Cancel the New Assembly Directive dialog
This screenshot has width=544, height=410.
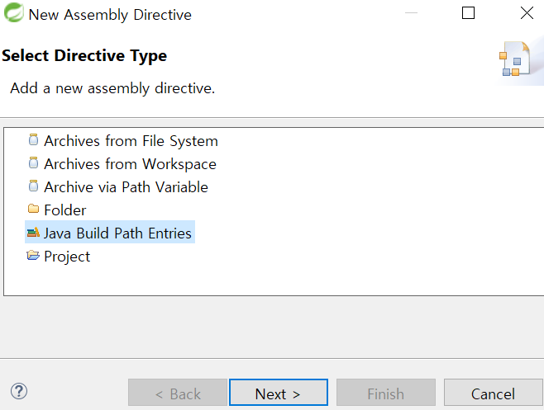click(x=493, y=393)
